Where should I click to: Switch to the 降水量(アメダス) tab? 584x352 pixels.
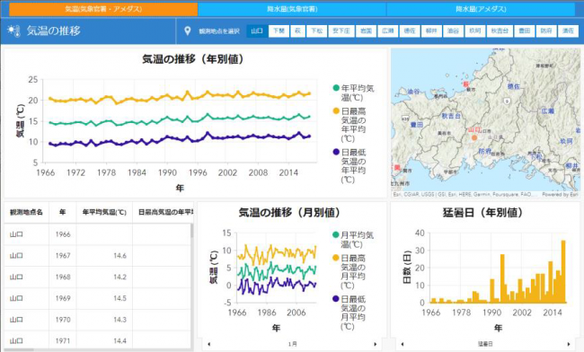(481, 9)
